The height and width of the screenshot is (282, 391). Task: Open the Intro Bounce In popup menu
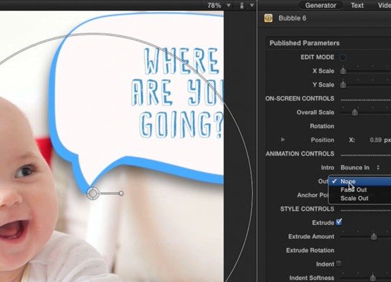[x=360, y=168]
